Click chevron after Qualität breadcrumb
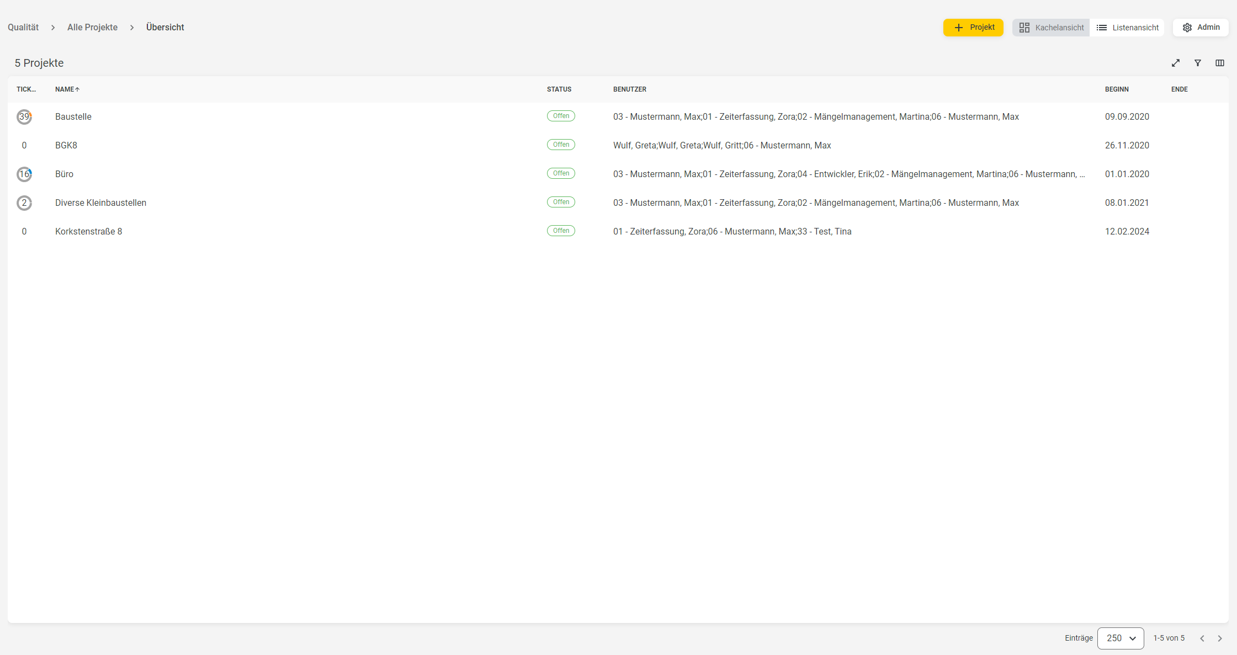The width and height of the screenshot is (1237, 655). [53, 28]
